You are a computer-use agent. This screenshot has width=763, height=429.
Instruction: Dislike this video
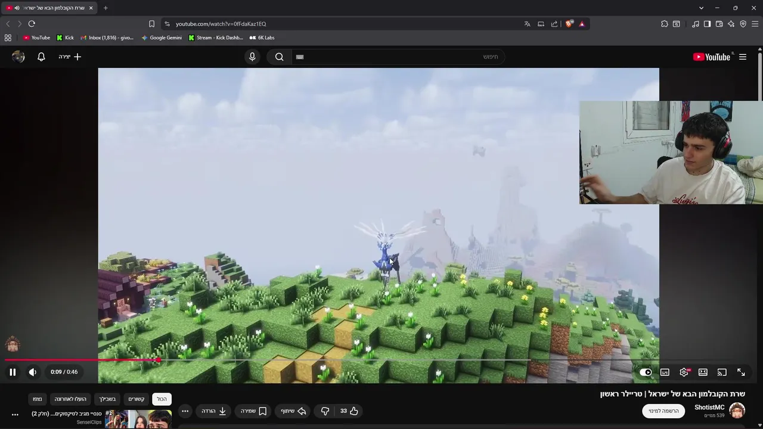click(x=325, y=411)
